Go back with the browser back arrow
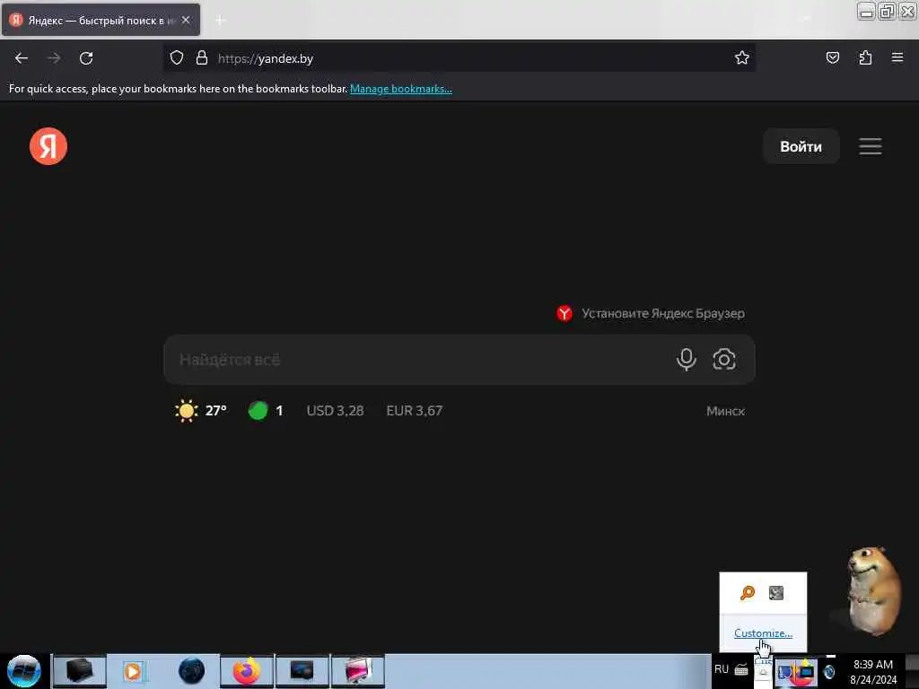 pyautogui.click(x=22, y=58)
